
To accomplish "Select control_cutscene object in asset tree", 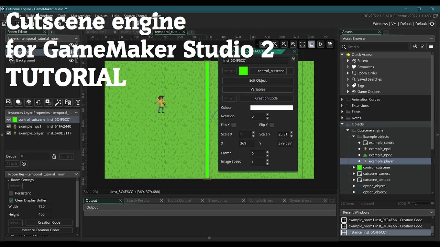I will pyautogui.click(x=376, y=167).
